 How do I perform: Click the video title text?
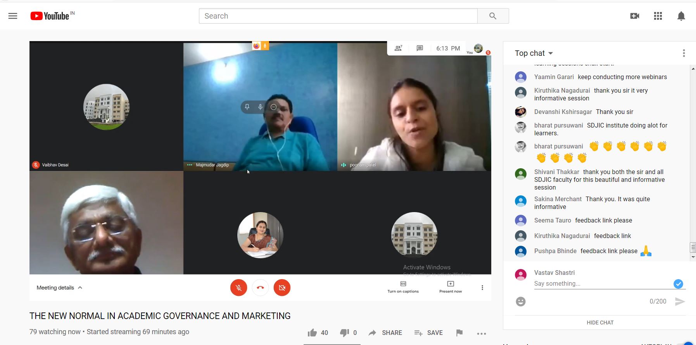[x=160, y=316]
